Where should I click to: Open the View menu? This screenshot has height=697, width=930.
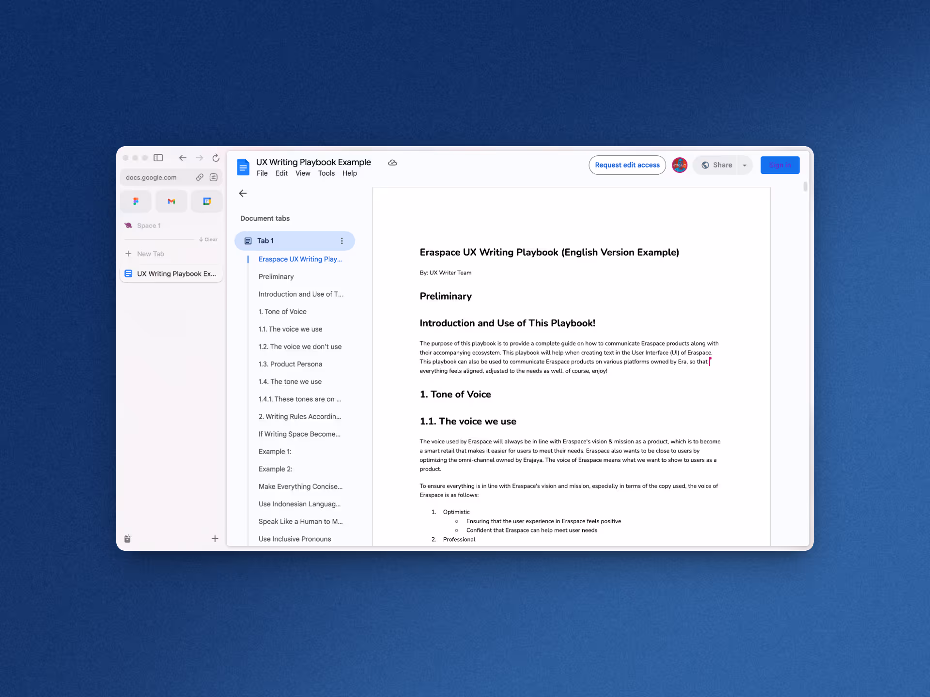303,173
